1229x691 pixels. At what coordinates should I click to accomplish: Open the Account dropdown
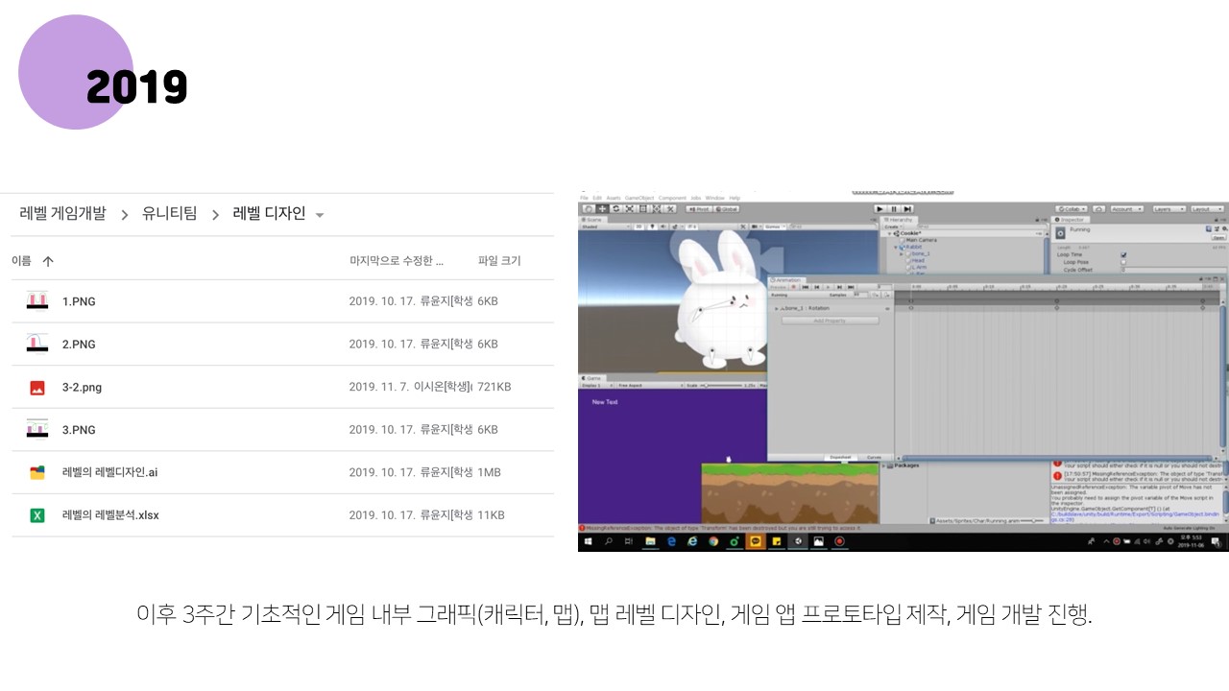tap(1127, 209)
